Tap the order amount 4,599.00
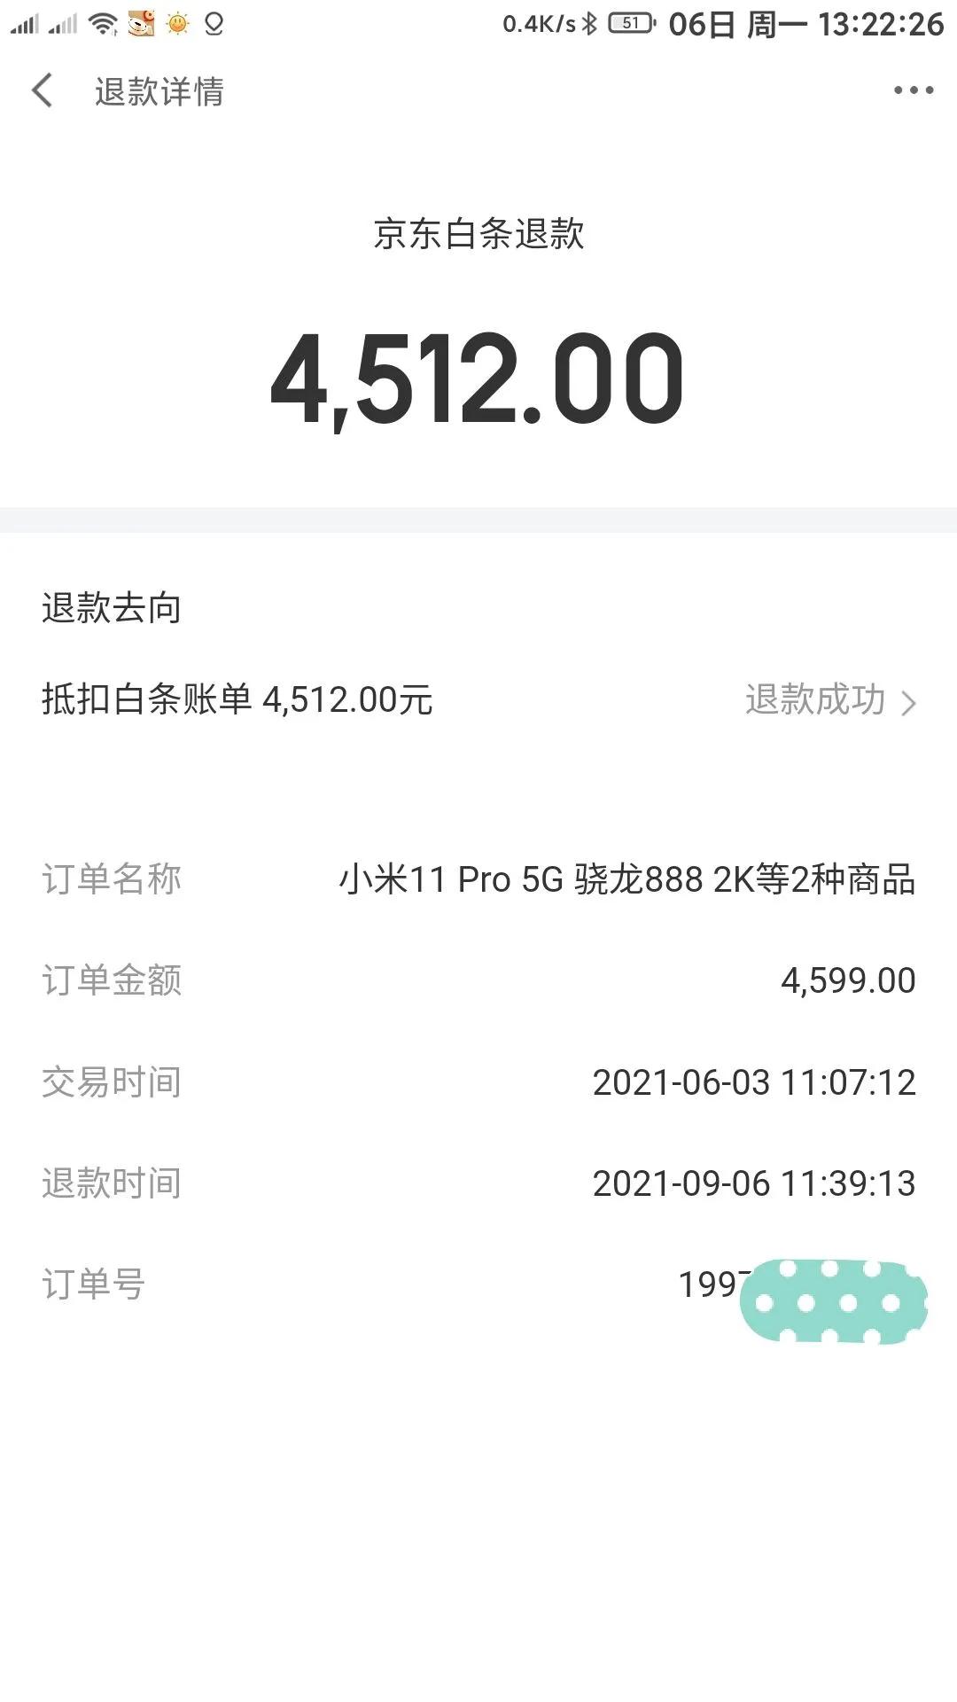Viewport: 957px width, 1702px height. 847,981
